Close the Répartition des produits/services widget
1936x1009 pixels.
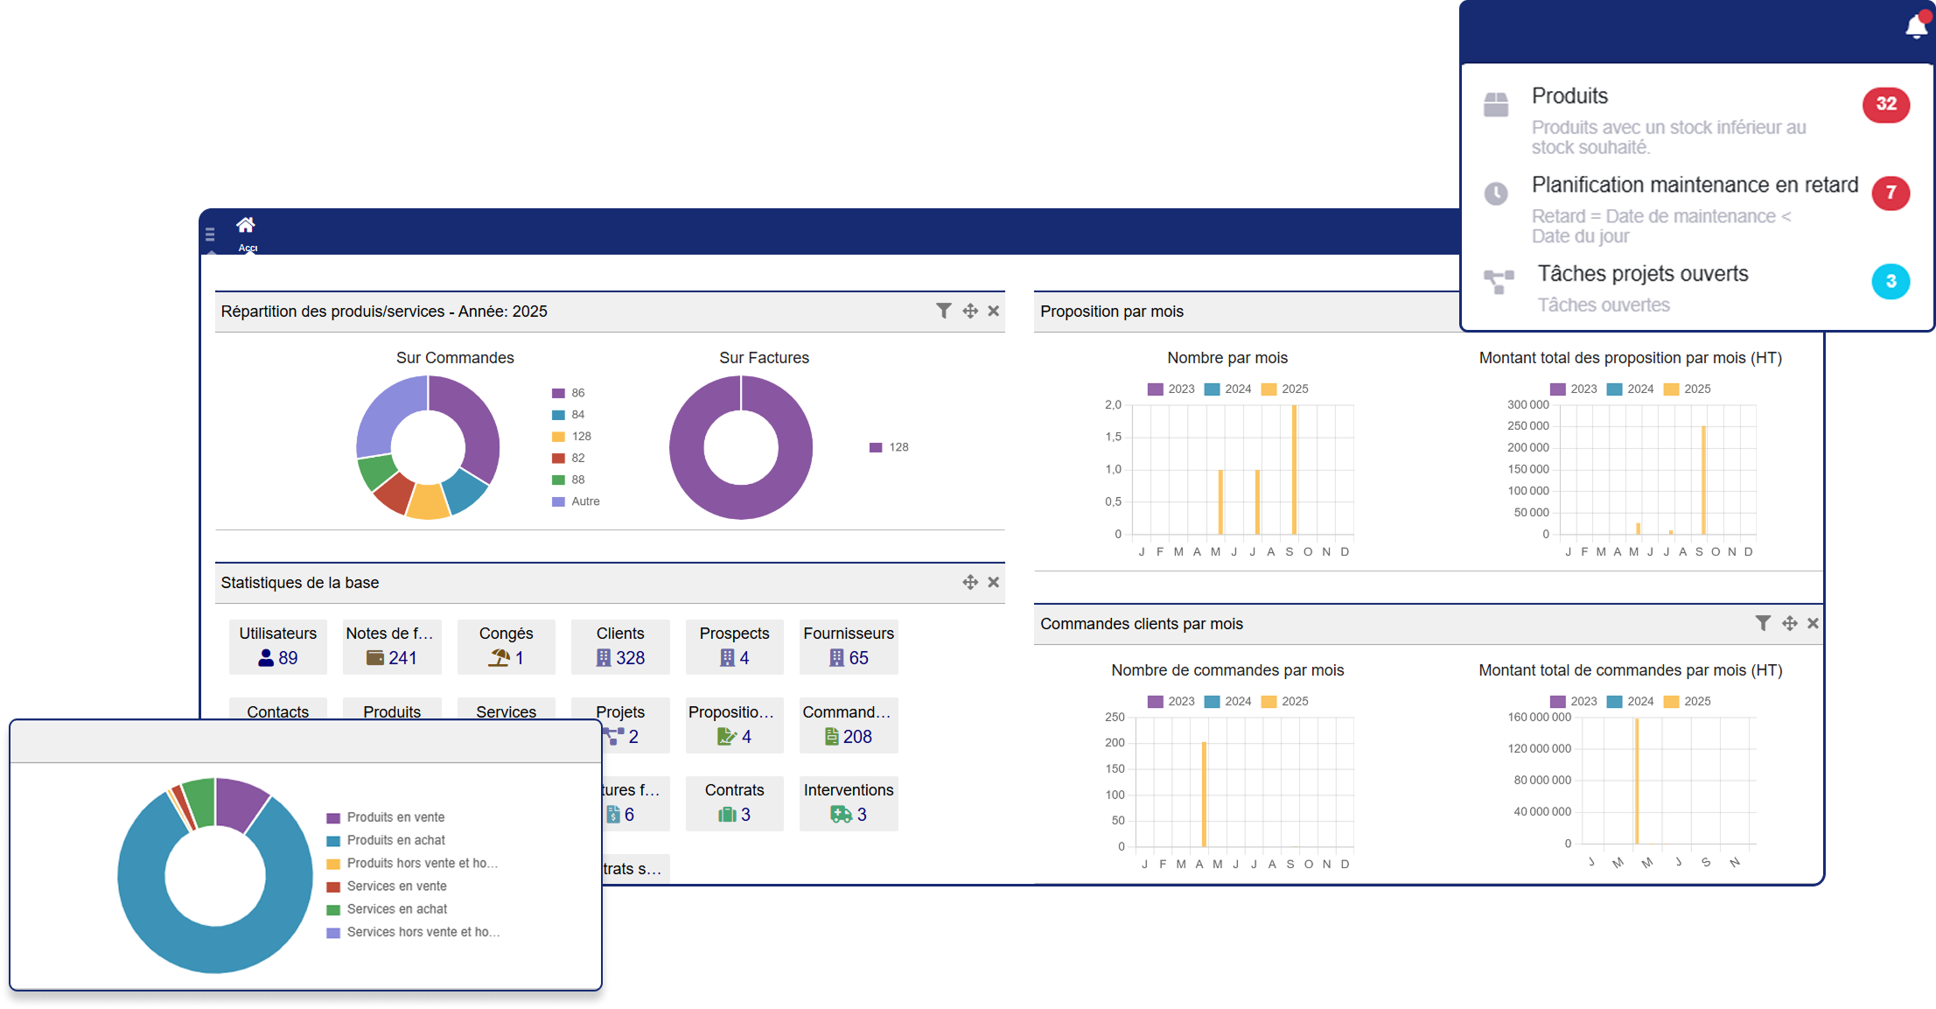point(994,311)
